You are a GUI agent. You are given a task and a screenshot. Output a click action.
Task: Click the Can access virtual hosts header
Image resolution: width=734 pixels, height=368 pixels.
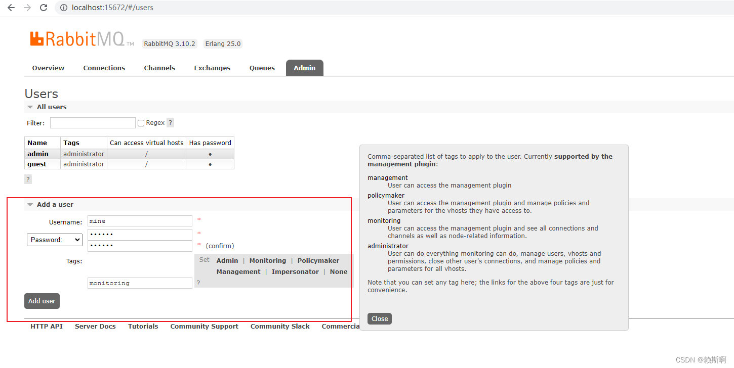pyautogui.click(x=147, y=143)
